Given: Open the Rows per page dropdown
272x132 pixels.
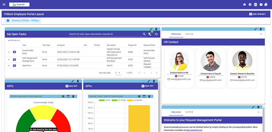Looking at the screenshot, I should 118,73.
